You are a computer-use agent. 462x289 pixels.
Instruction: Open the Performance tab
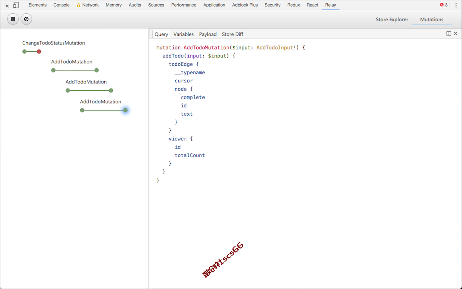(184, 5)
